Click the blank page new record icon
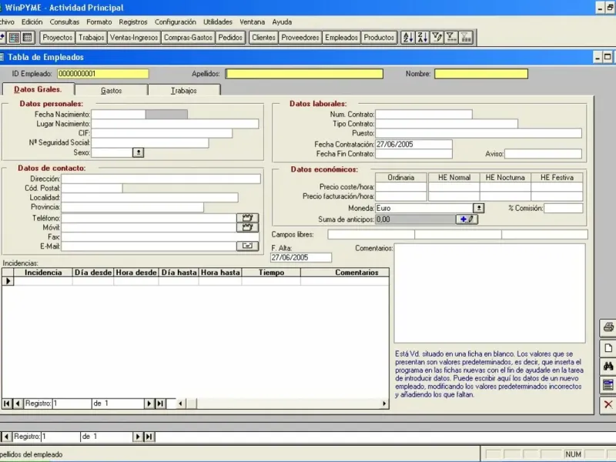The image size is (616, 462). pyautogui.click(x=608, y=348)
